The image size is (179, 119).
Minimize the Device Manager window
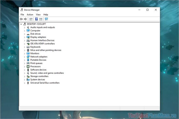tap(139, 10)
